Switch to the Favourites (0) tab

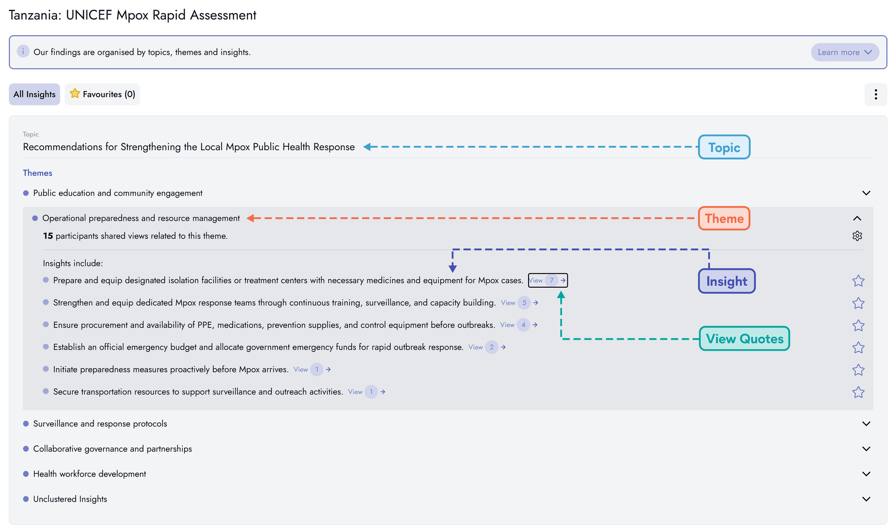coord(102,94)
